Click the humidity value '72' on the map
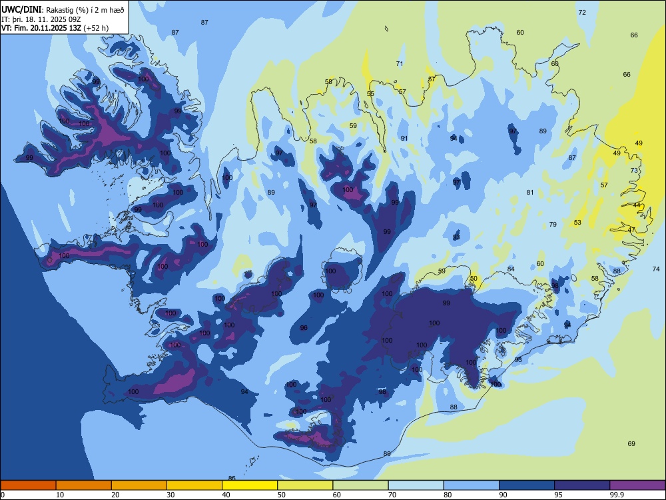This screenshot has height=500, width=666. pos(582,12)
